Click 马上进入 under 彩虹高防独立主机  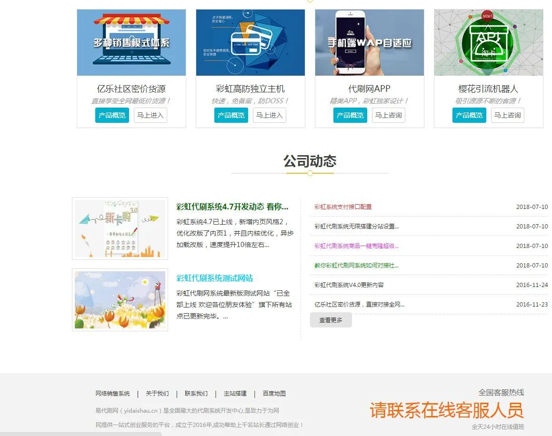pyautogui.click(x=270, y=115)
